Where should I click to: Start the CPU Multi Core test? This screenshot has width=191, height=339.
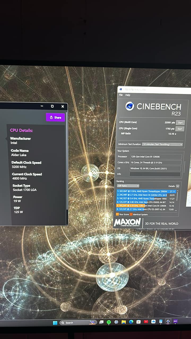(180, 123)
